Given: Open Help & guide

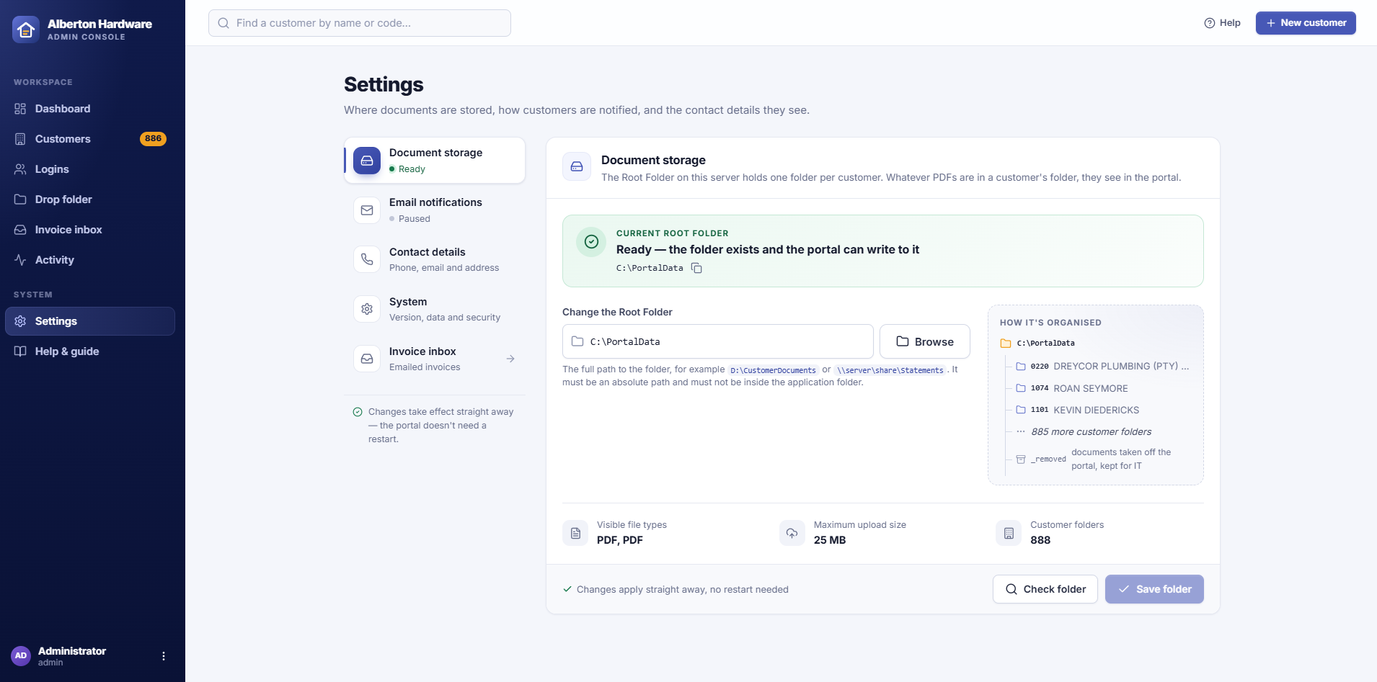Looking at the screenshot, I should click(x=90, y=351).
